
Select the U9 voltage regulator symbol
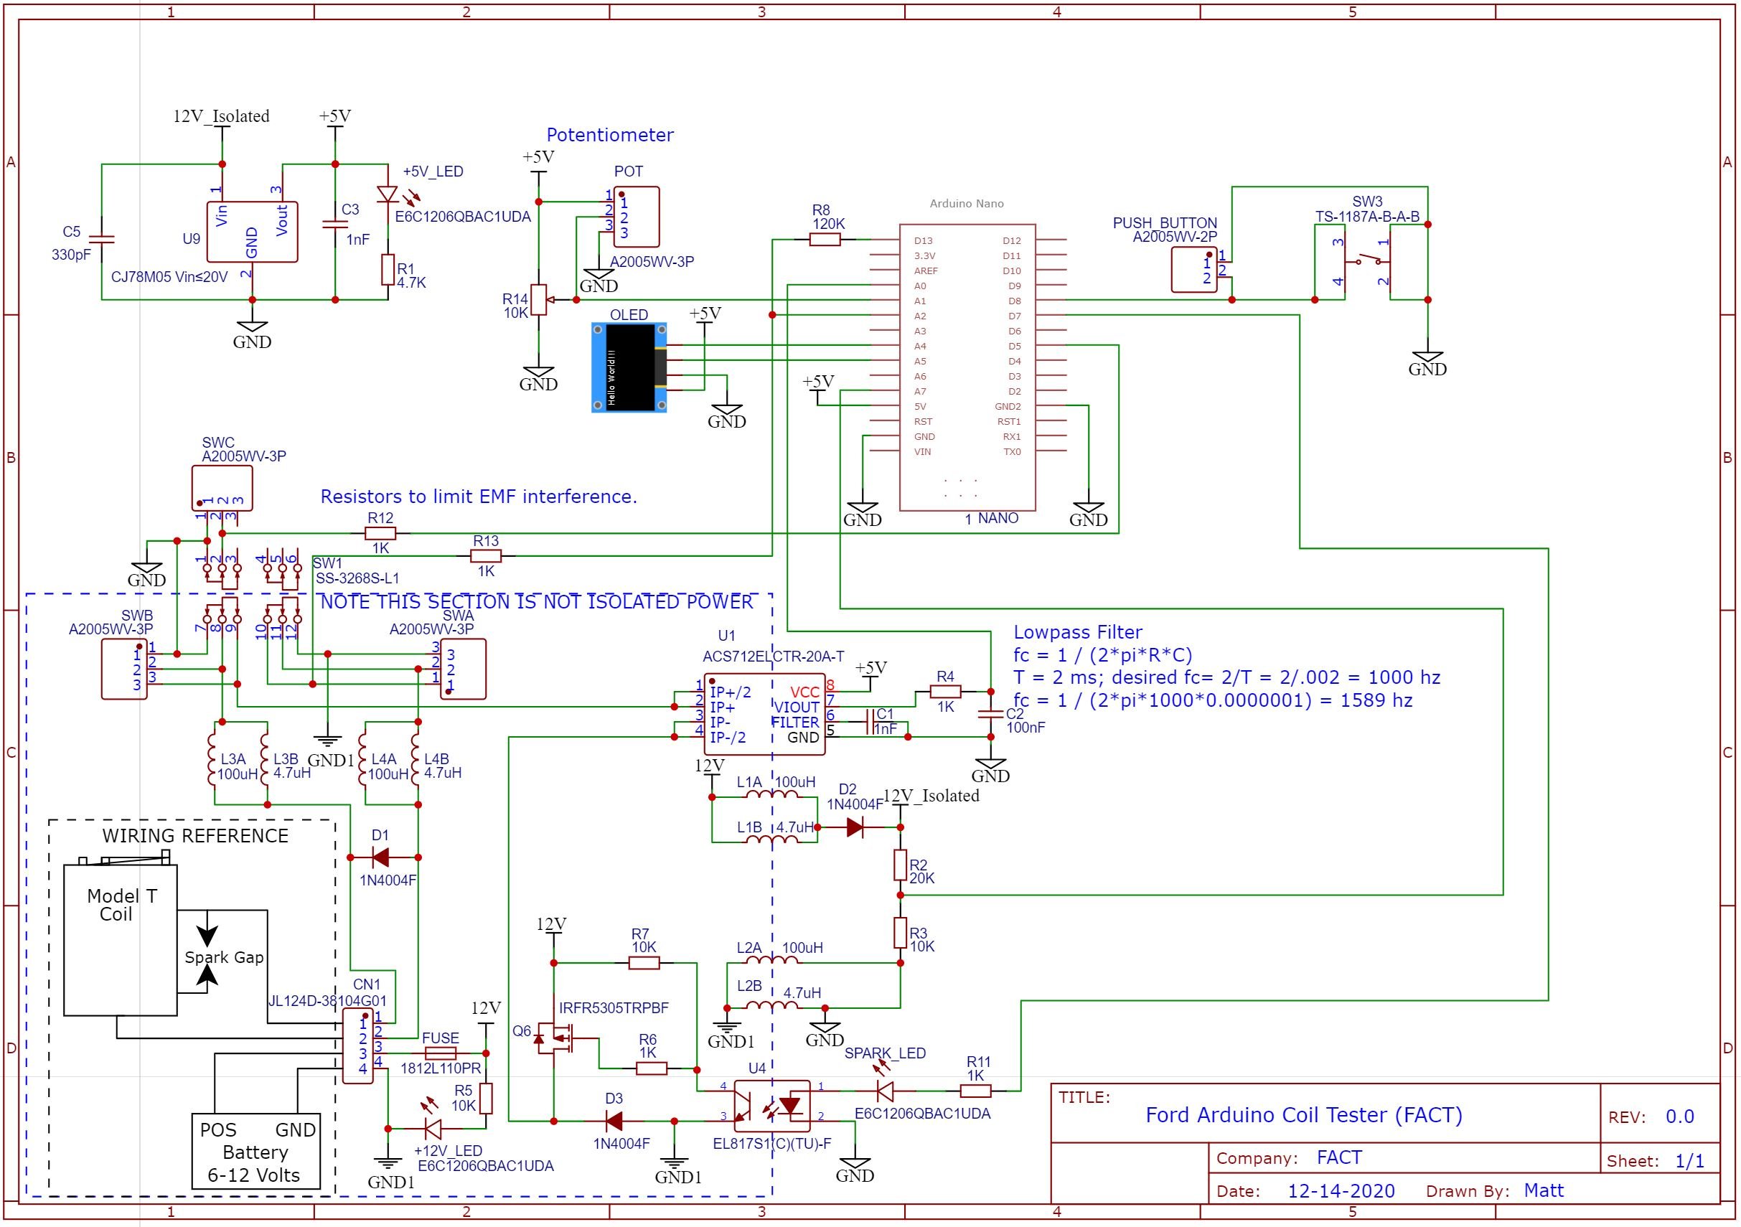[x=252, y=231]
